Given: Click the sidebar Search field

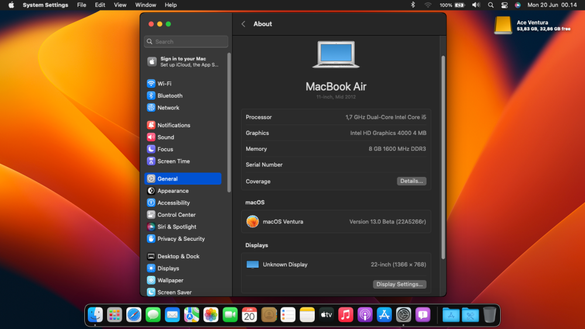Looking at the screenshot, I should click(x=186, y=41).
